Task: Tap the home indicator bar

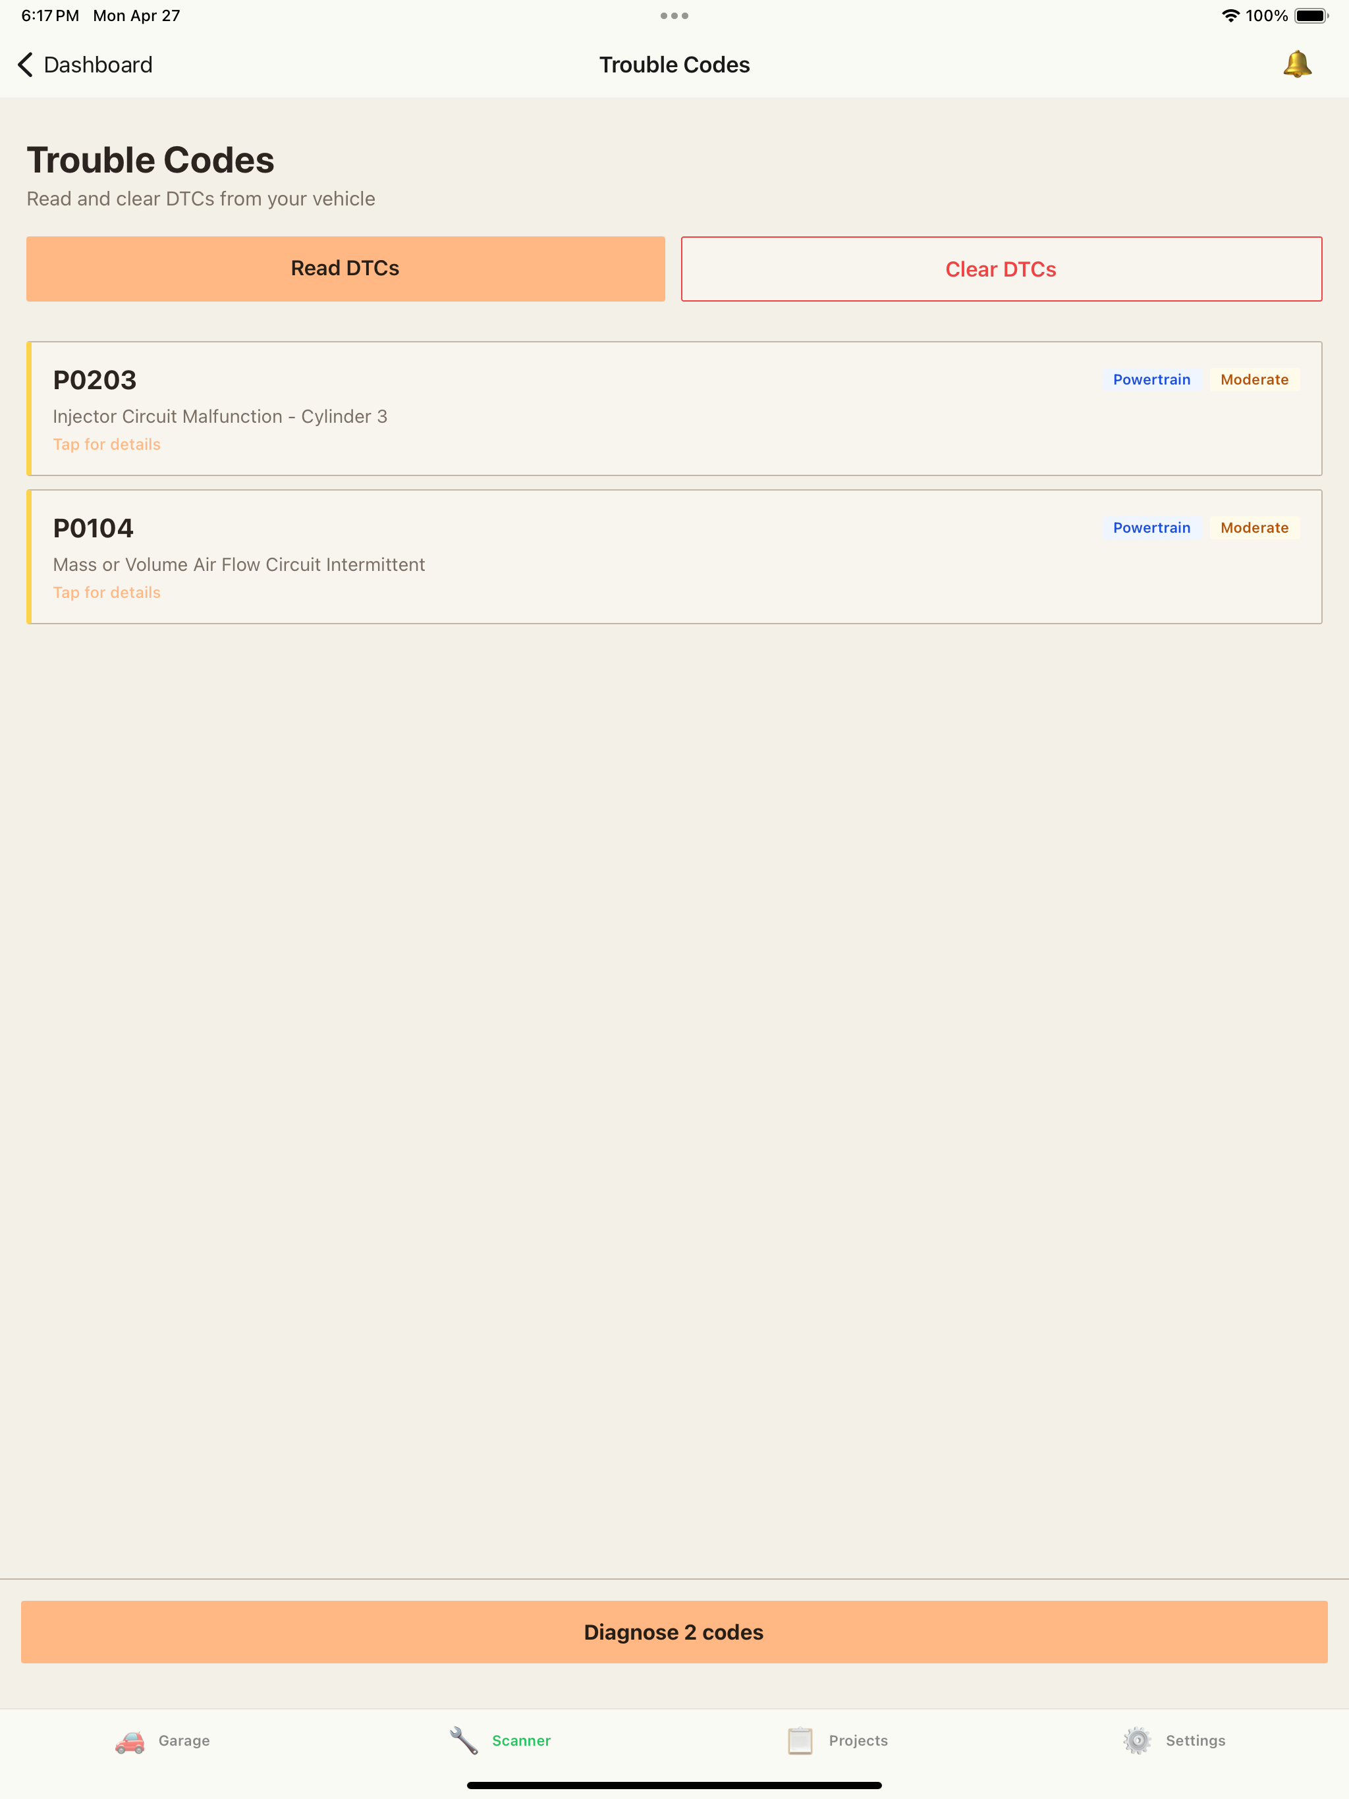Action: (x=674, y=1785)
